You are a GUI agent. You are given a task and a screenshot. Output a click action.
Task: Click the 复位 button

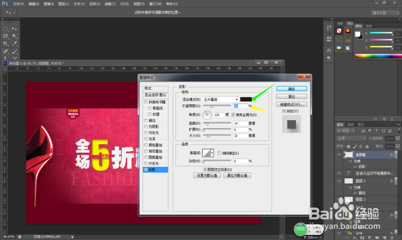click(291, 96)
